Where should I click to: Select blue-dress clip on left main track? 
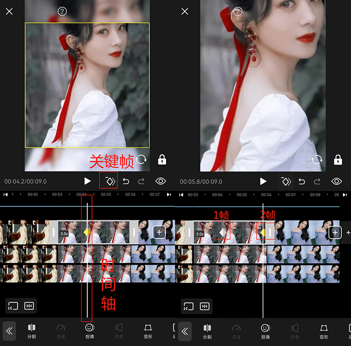click(x=156, y=232)
